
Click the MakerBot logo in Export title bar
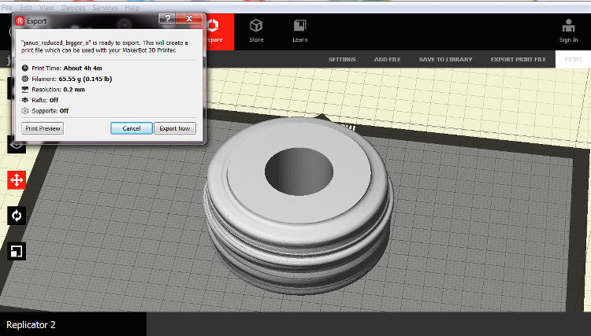pyautogui.click(x=20, y=21)
